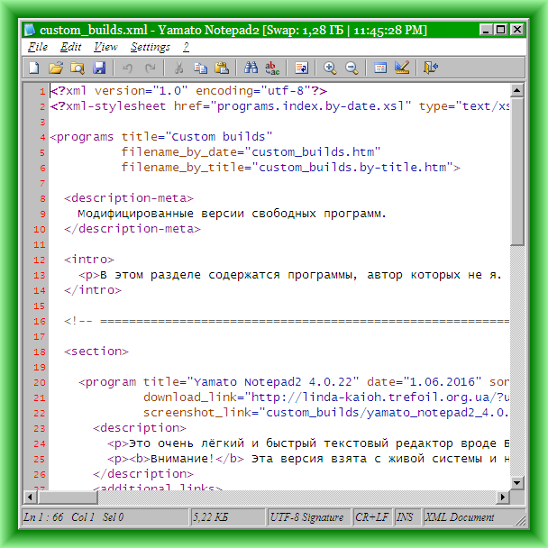Viewport: 548px width, 548px height.
Task: Click 'Модифицированные версии свободных программ.' text
Action: point(232,214)
